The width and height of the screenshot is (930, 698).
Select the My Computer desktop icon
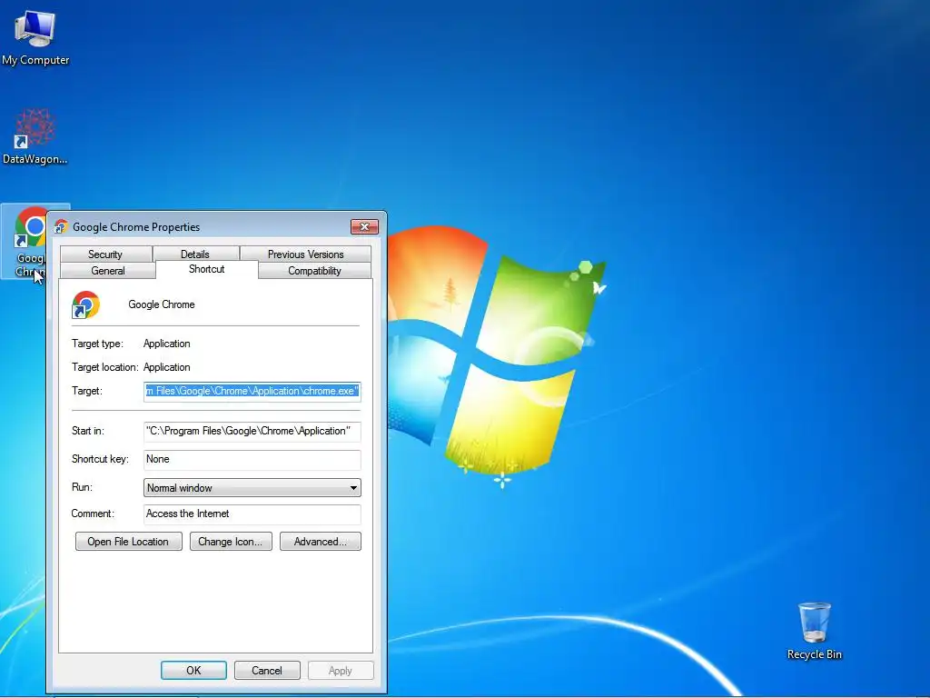(x=35, y=36)
